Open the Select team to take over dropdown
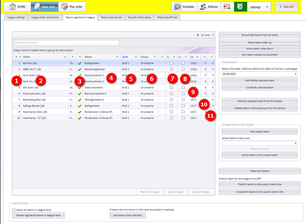 296,143
